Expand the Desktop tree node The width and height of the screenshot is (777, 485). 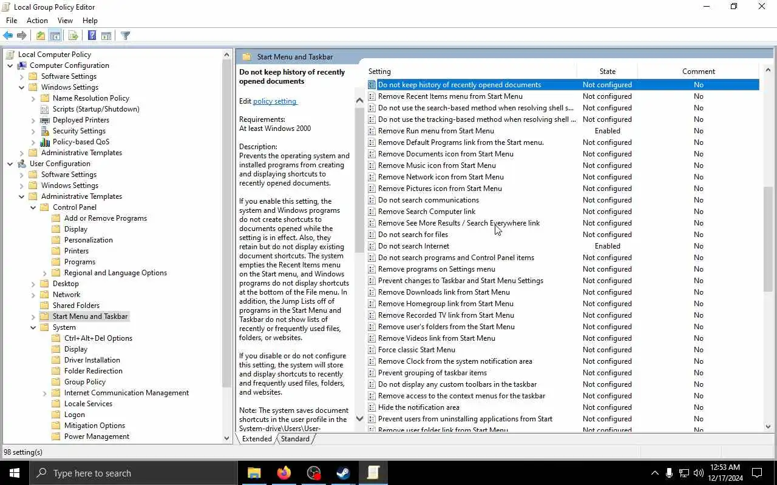coord(33,284)
